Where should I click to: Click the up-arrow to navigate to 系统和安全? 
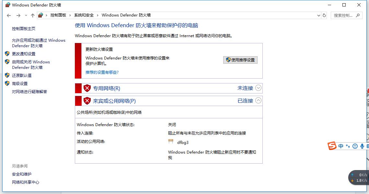(x=32, y=15)
